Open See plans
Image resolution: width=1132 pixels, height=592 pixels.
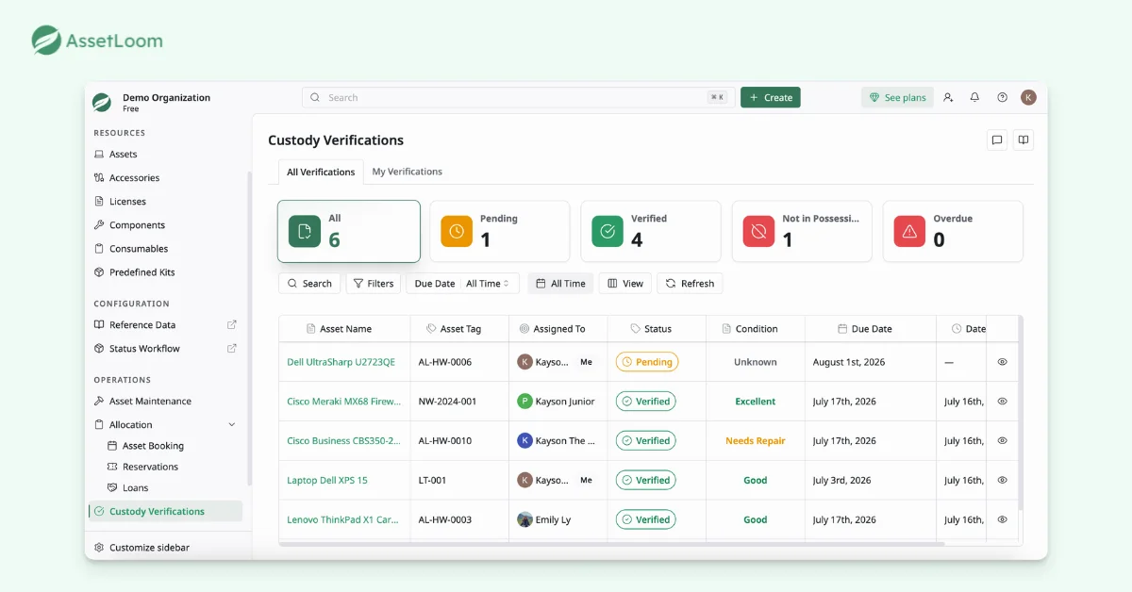point(897,97)
